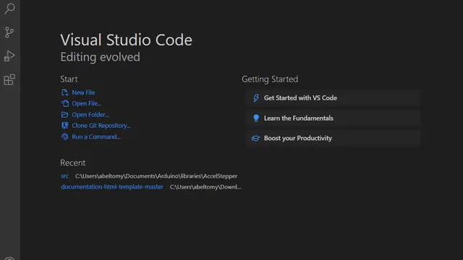Choose Open Folder... link
The image size is (463, 260).
90,115
